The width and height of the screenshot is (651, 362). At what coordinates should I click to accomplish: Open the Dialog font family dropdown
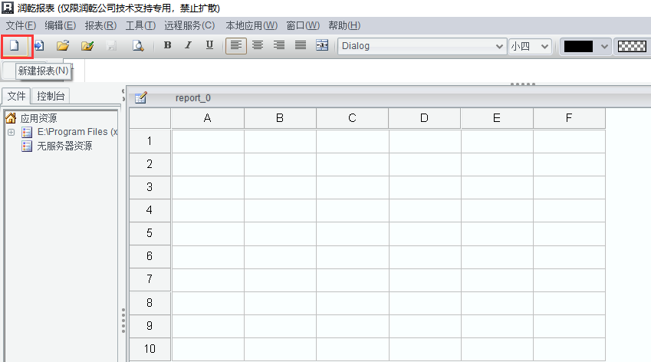[422, 46]
